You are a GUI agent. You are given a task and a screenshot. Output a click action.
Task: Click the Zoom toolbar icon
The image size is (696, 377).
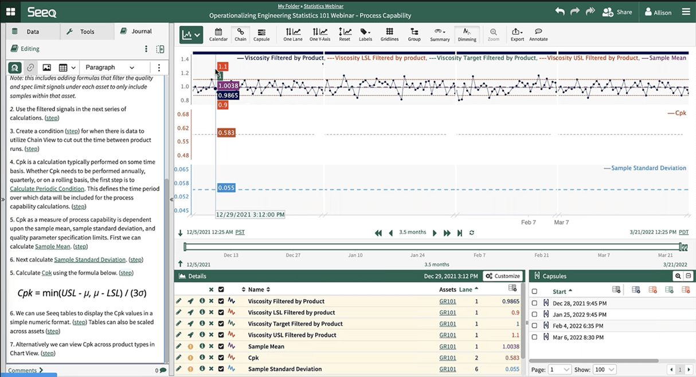click(x=493, y=35)
